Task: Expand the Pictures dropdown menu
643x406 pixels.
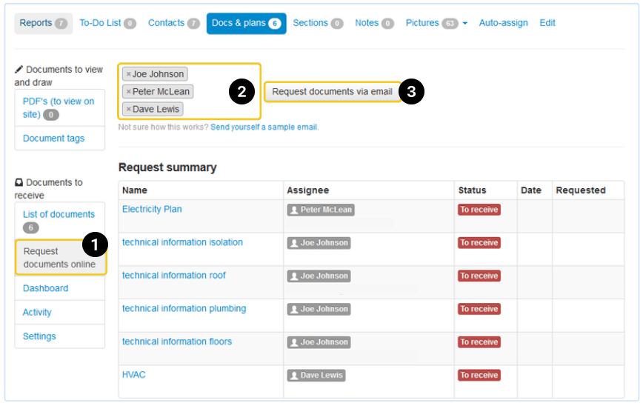Action: 464,24
